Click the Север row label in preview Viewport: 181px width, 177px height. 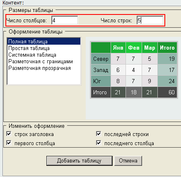tap(101, 59)
